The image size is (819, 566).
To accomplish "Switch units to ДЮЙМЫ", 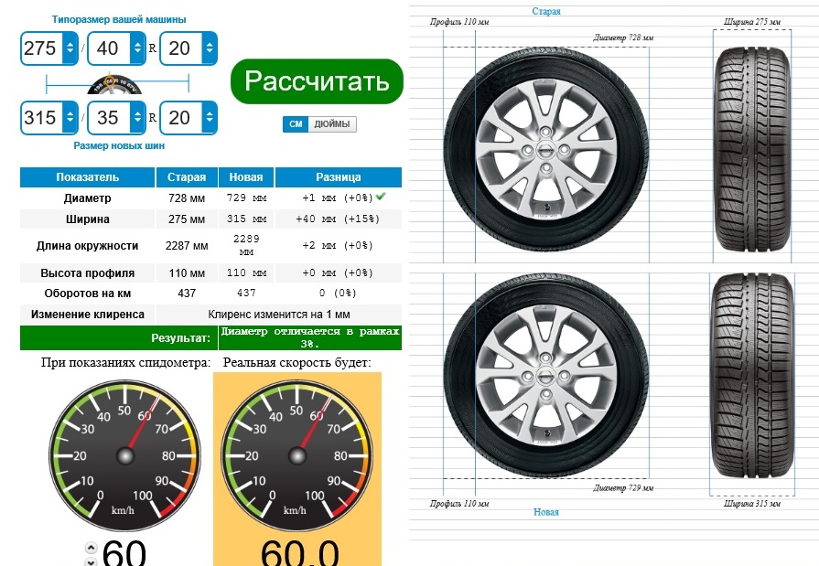I will coord(331,125).
